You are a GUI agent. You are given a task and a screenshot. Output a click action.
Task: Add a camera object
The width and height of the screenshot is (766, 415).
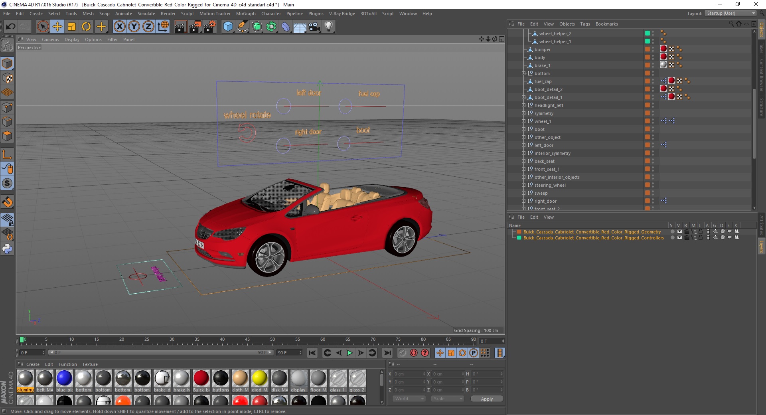pyautogui.click(x=314, y=27)
